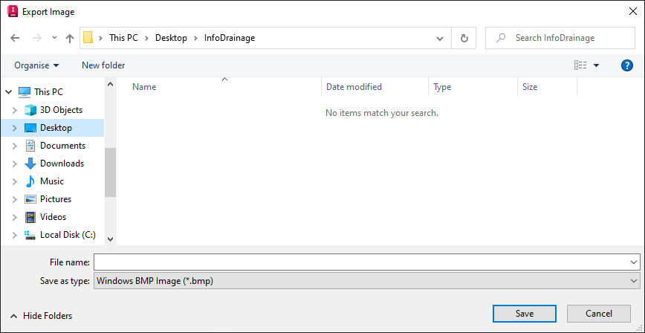Create a New folder

[x=103, y=65]
